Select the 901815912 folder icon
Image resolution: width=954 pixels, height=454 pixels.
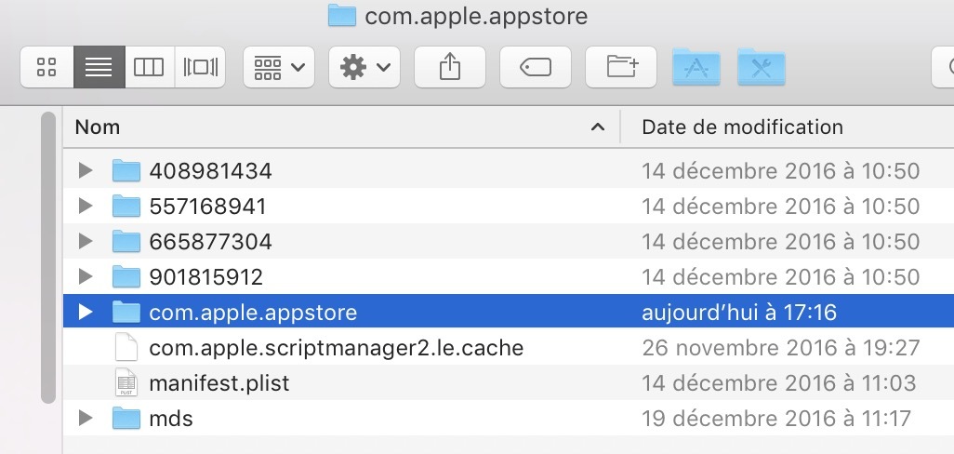tap(126, 277)
